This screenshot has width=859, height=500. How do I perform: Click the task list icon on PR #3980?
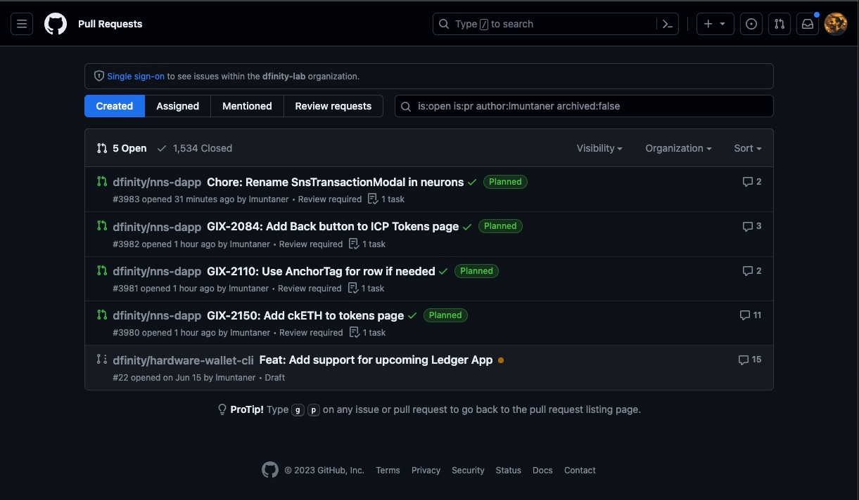(355, 333)
